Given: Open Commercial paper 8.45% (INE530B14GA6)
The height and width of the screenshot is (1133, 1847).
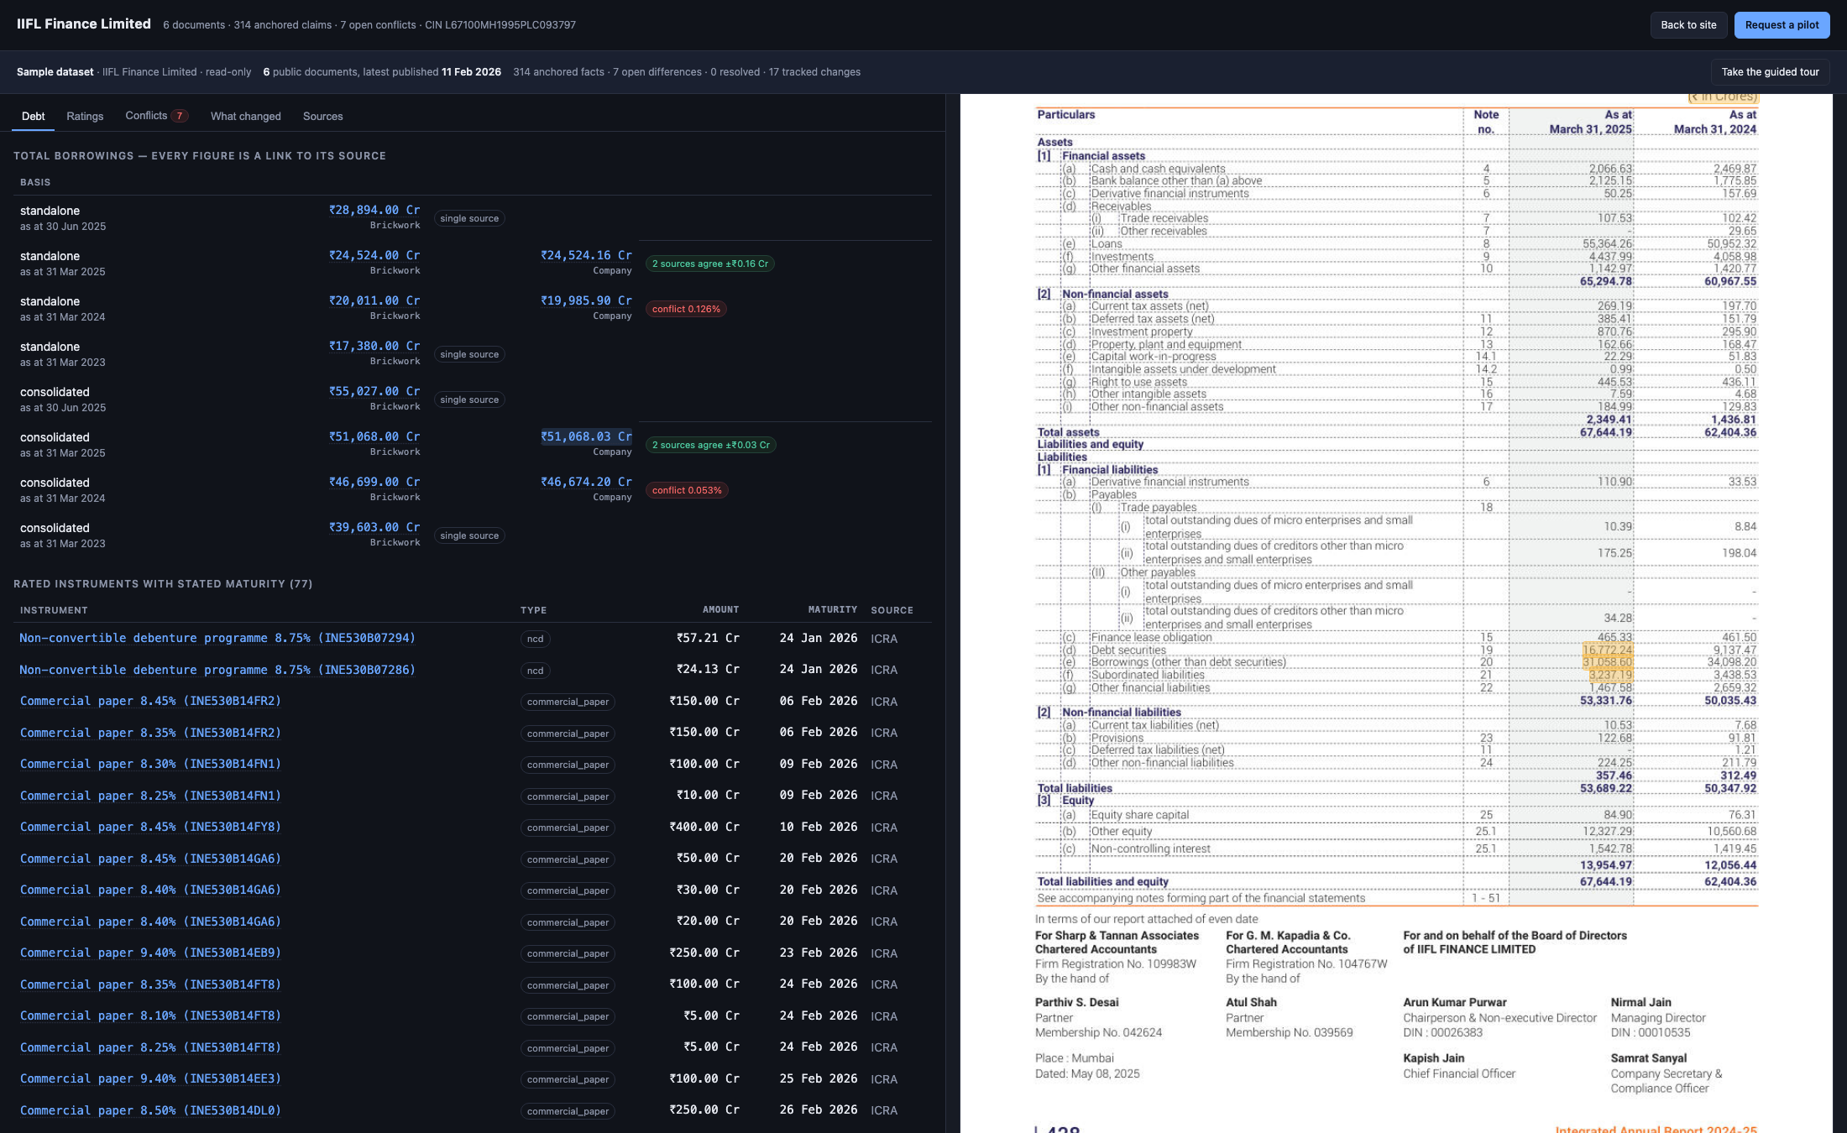Looking at the screenshot, I should click(150, 859).
